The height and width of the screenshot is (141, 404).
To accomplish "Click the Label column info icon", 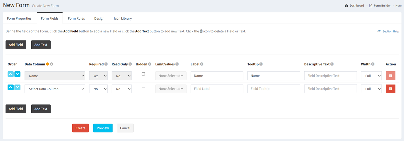I will pyautogui.click(x=202, y=64).
